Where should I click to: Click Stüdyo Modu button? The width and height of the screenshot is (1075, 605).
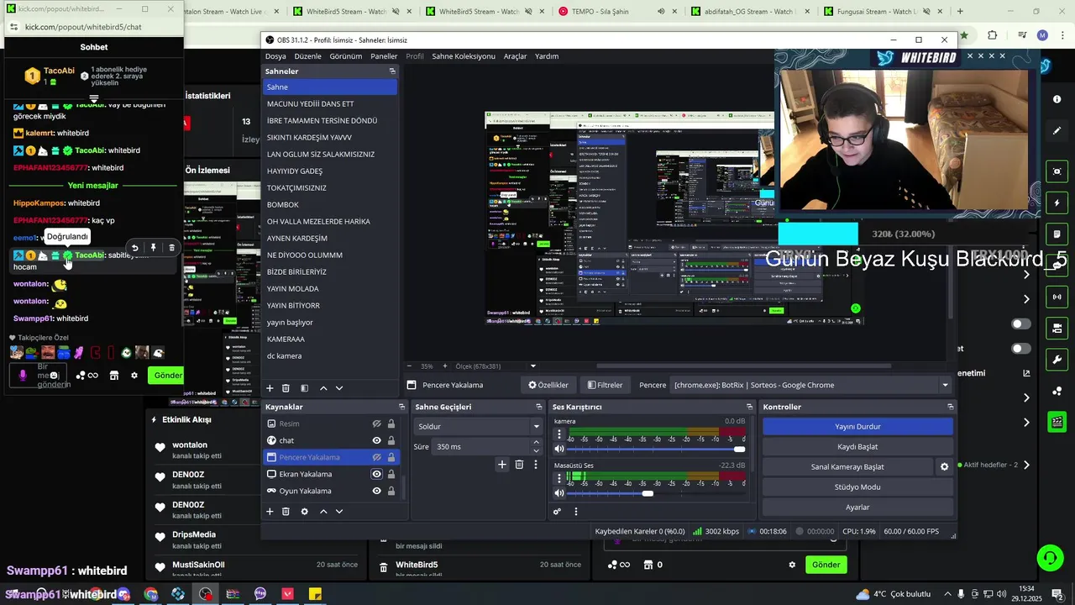[857, 487]
